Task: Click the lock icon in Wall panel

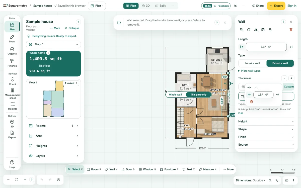Action: pos(270,30)
